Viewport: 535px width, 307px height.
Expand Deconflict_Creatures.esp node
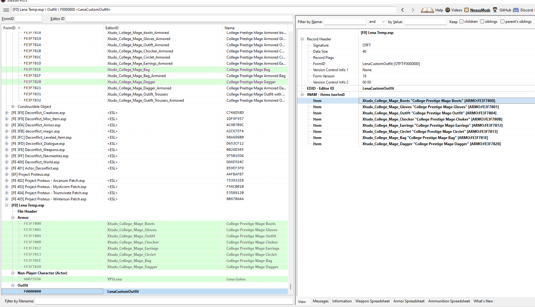tap(7, 113)
